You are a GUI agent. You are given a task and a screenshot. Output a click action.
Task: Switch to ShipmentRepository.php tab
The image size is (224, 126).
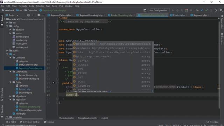[91, 15]
